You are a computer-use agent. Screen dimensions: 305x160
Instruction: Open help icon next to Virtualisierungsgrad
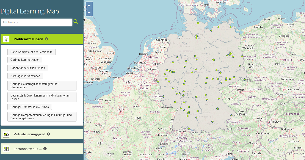pyautogui.click(x=49, y=134)
